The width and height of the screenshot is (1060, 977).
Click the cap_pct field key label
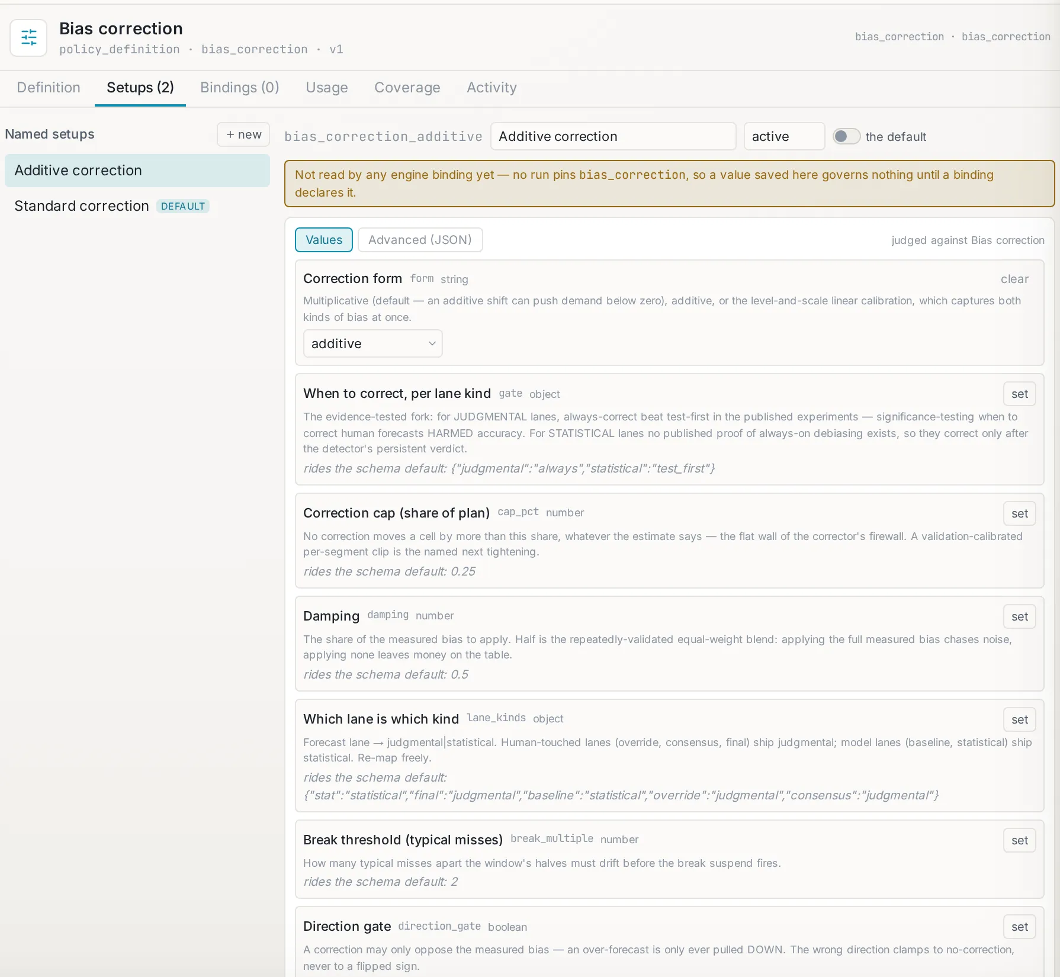point(518,512)
